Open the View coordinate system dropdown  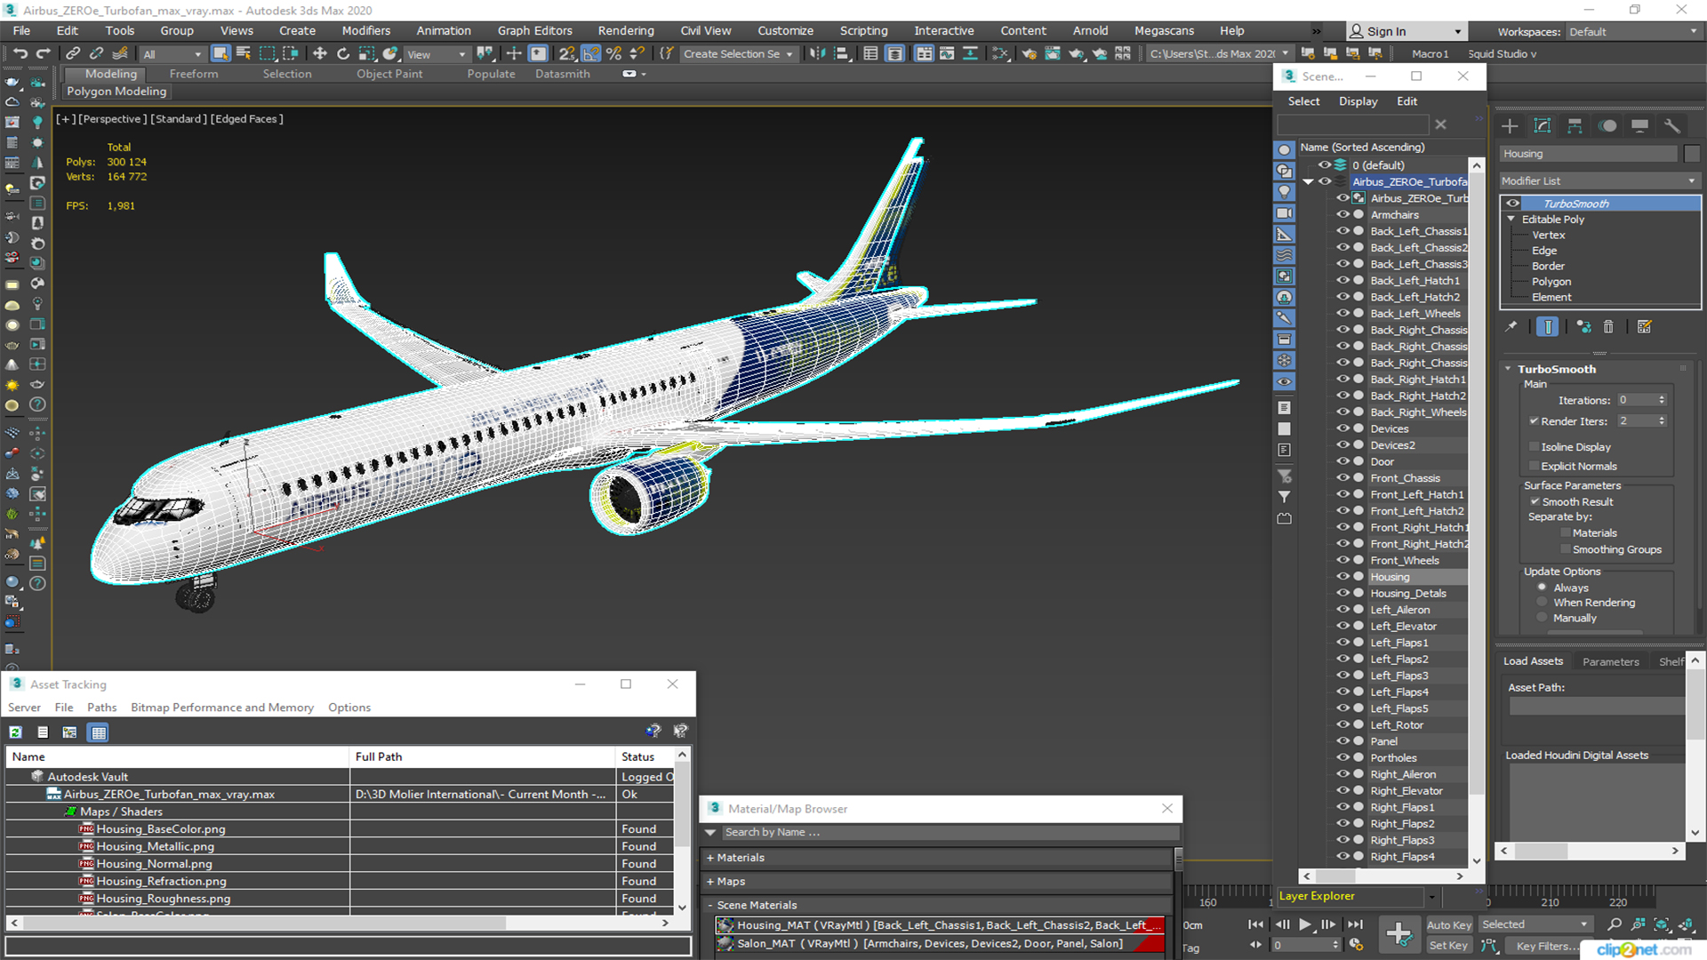coord(436,54)
